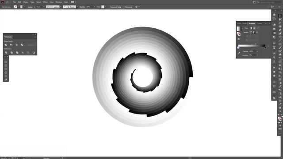The height and width of the screenshot is (159, 283).
Task: Select the black gradient stop
Action: [x=265, y=48]
